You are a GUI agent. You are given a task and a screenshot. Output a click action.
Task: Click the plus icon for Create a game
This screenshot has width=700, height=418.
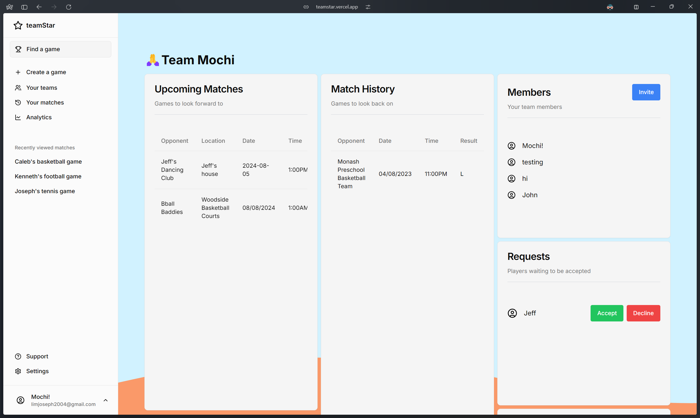tap(18, 72)
